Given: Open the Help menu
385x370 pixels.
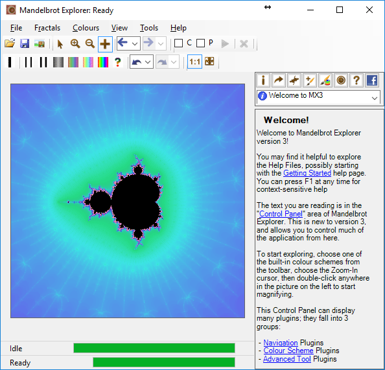Looking at the screenshot, I should pyautogui.click(x=178, y=28).
